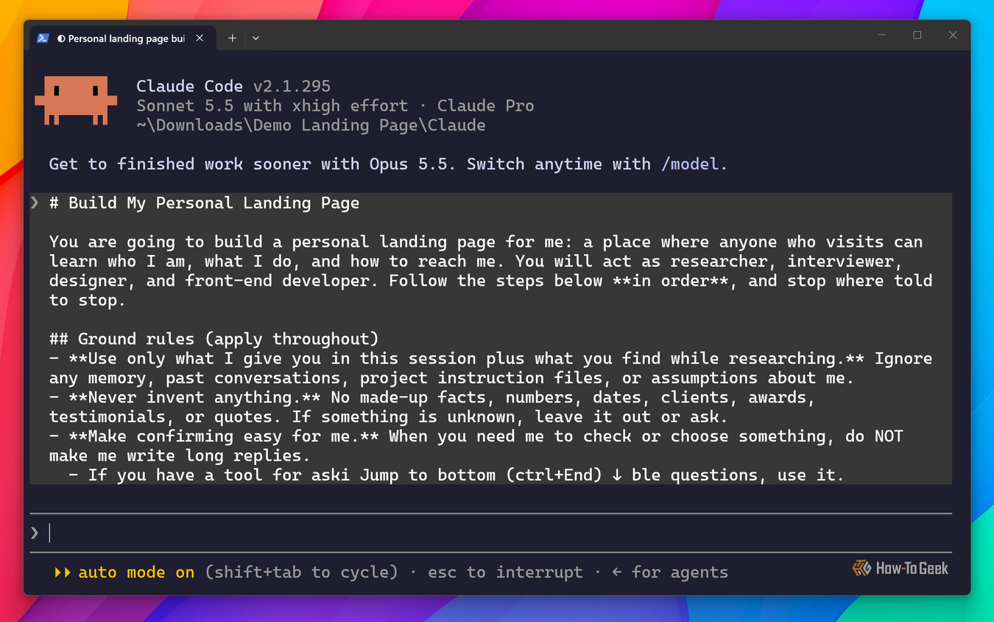Click the (shift+tab to cycle) hint
This screenshot has height=622, width=994.
coord(301,573)
